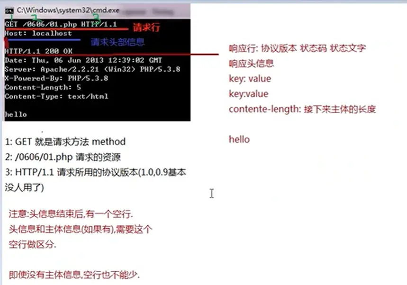Click the Host: localhost line in terminal
The height and width of the screenshot is (285, 407).
click(38, 33)
